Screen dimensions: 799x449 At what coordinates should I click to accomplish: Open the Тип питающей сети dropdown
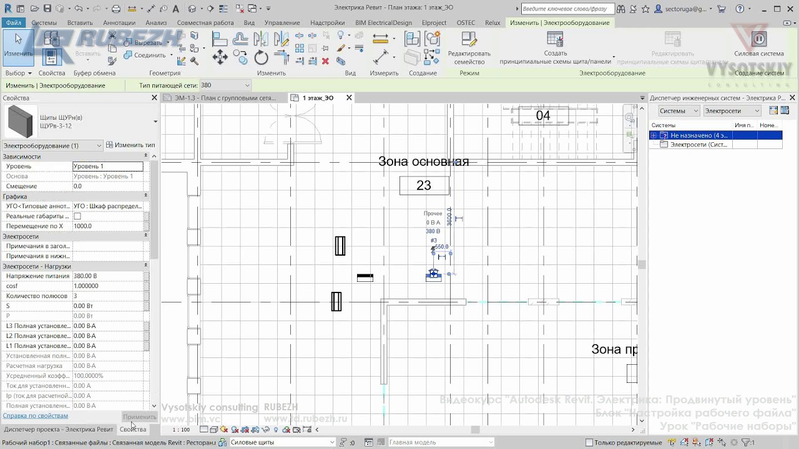225,85
